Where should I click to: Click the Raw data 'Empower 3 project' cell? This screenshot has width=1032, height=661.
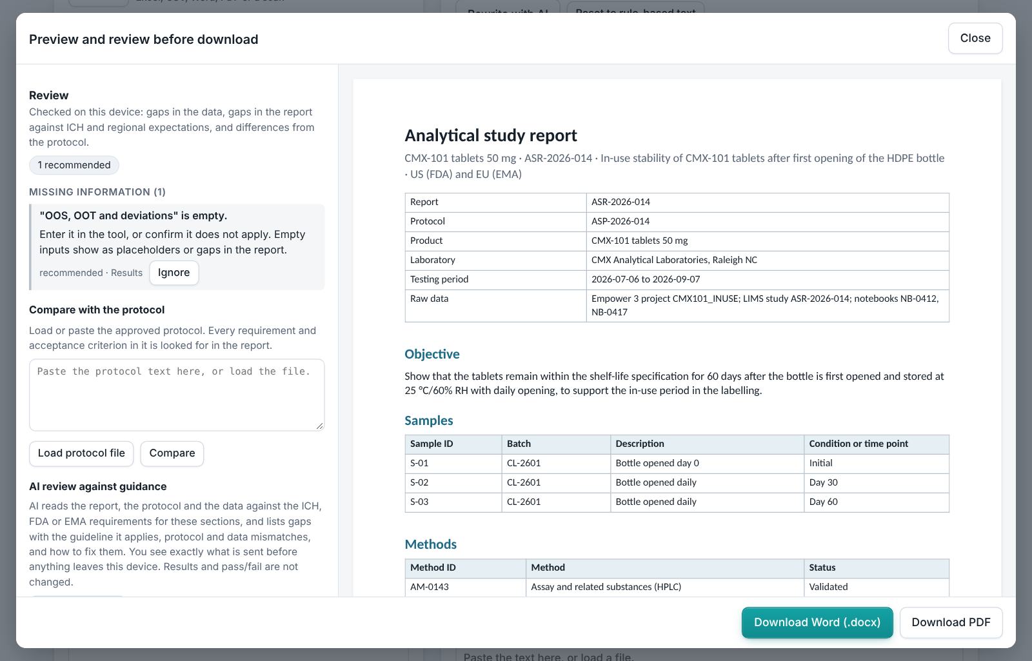pos(768,306)
